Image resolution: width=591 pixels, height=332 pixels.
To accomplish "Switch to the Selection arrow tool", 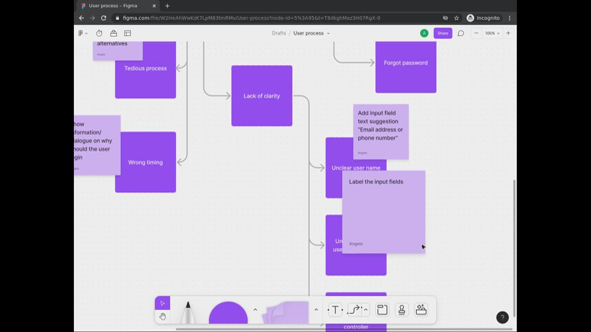I will [x=163, y=303].
